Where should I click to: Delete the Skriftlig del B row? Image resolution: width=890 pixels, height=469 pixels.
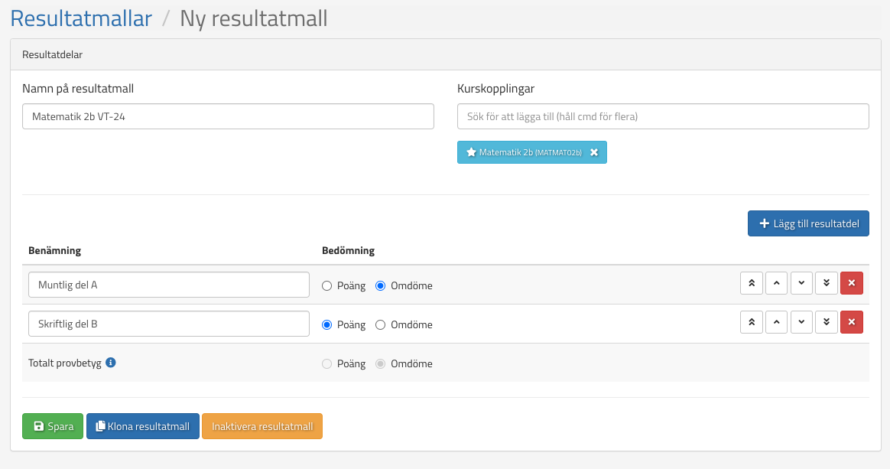point(851,322)
